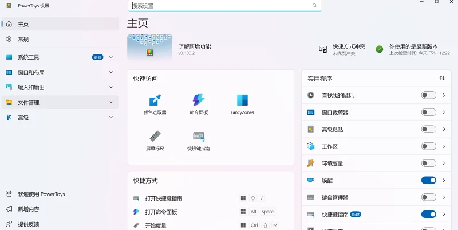
Task: Click the 开始度量 ruler shortcut icon
Action: point(136,225)
